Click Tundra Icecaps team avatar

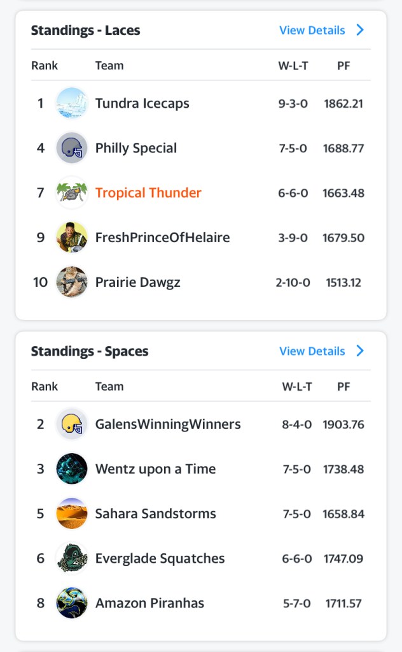pyautogui.click(x=71, y=103)
